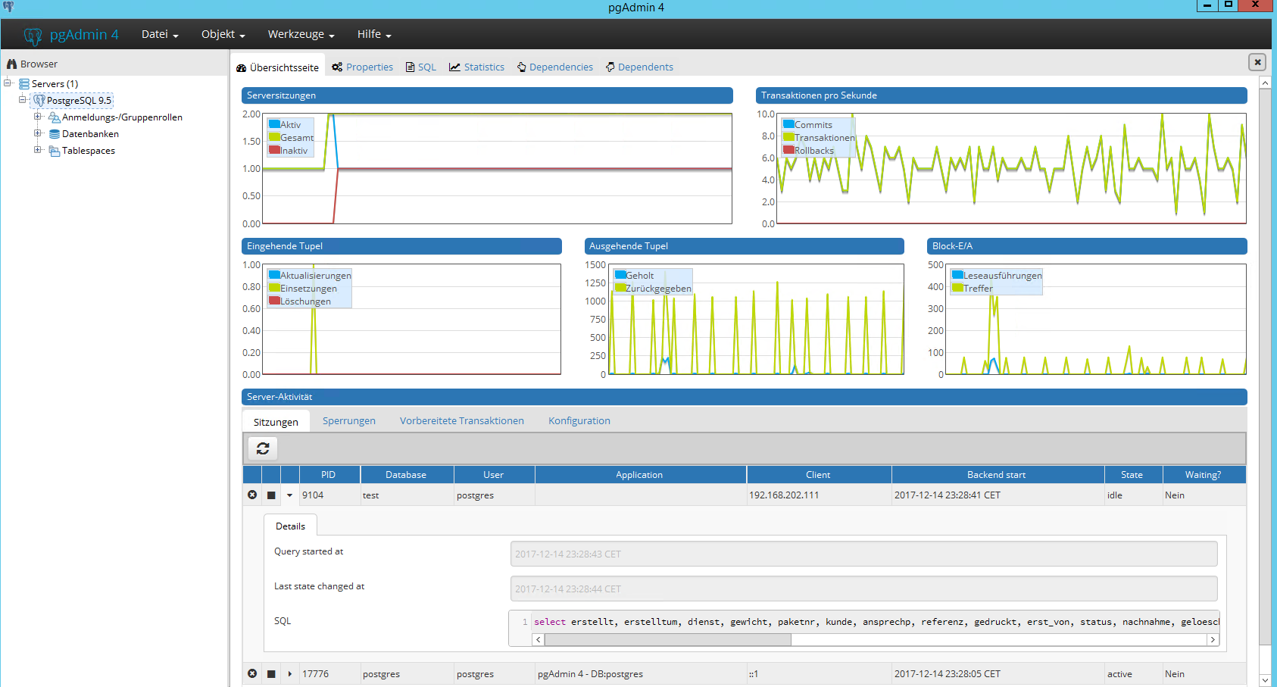This screenshot has height=687, width=1277.
Task: Switch to the Dependents tab
Action: pos(639,67)
